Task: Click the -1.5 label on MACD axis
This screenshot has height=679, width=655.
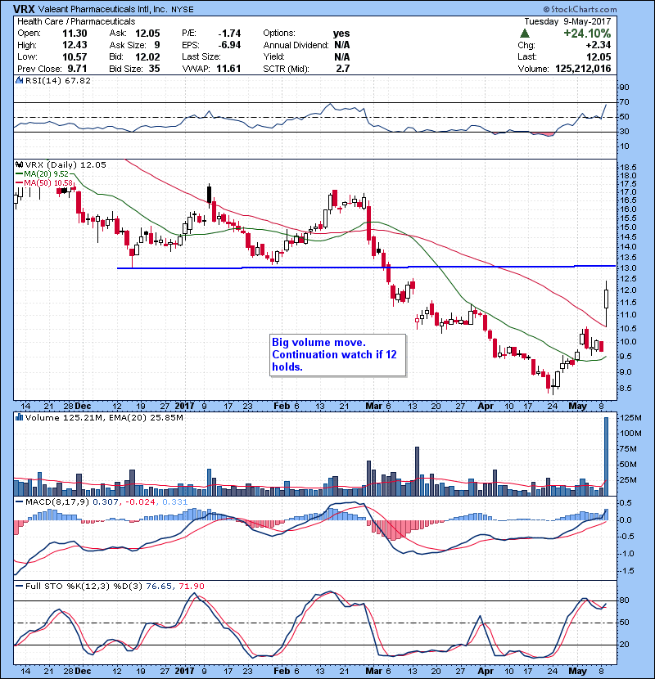Action: tap(627, 571)
